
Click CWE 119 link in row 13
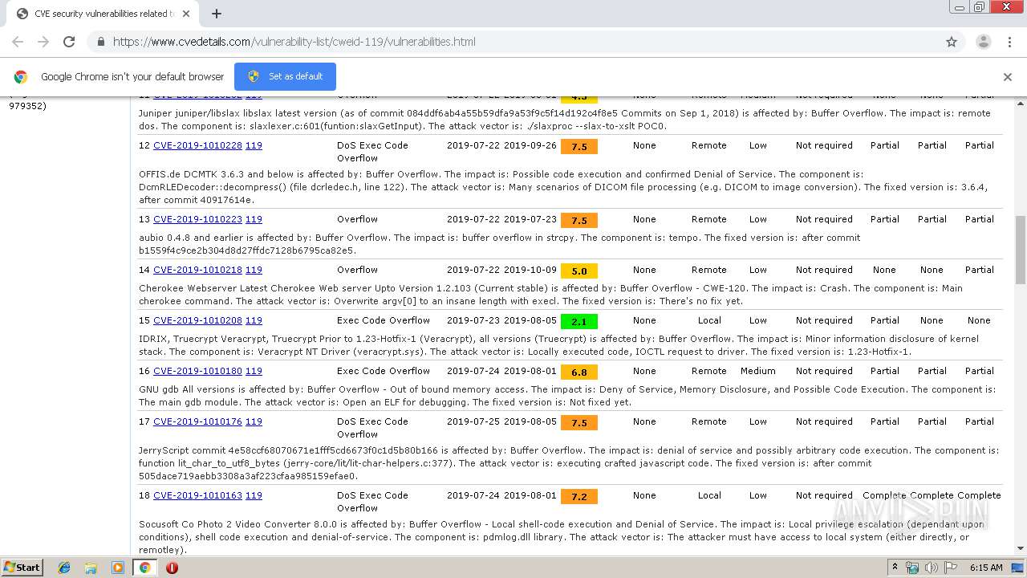point(254,219)
